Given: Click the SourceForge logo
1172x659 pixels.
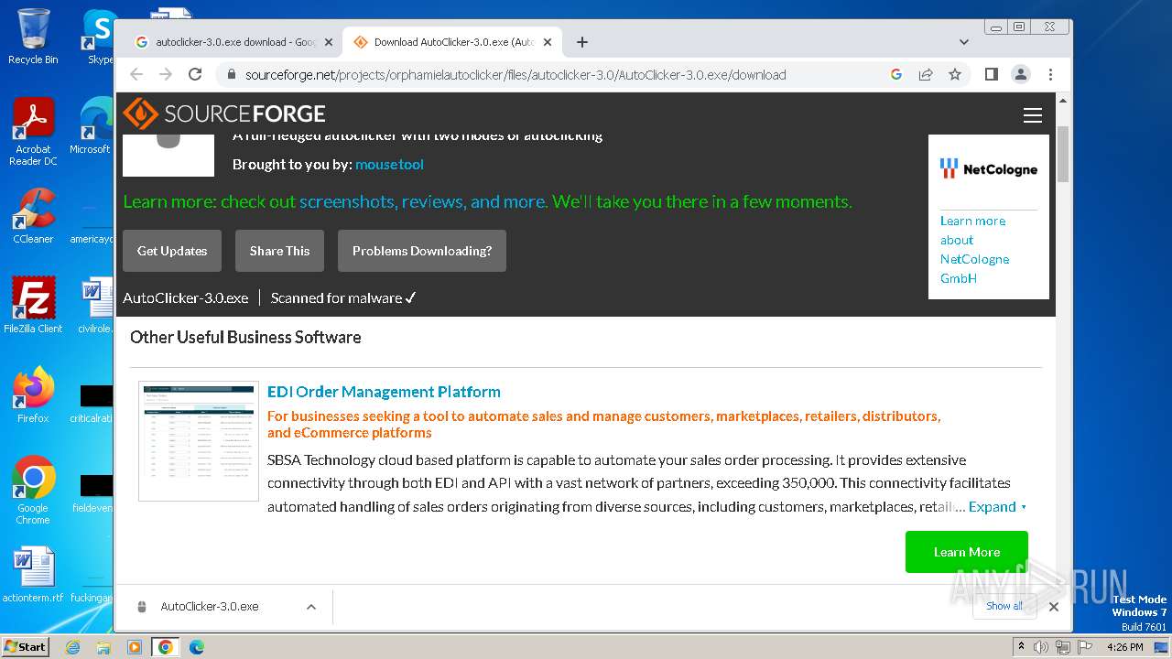Looking at the screenshot, I should pyautogui.click(x=224, y=113).
